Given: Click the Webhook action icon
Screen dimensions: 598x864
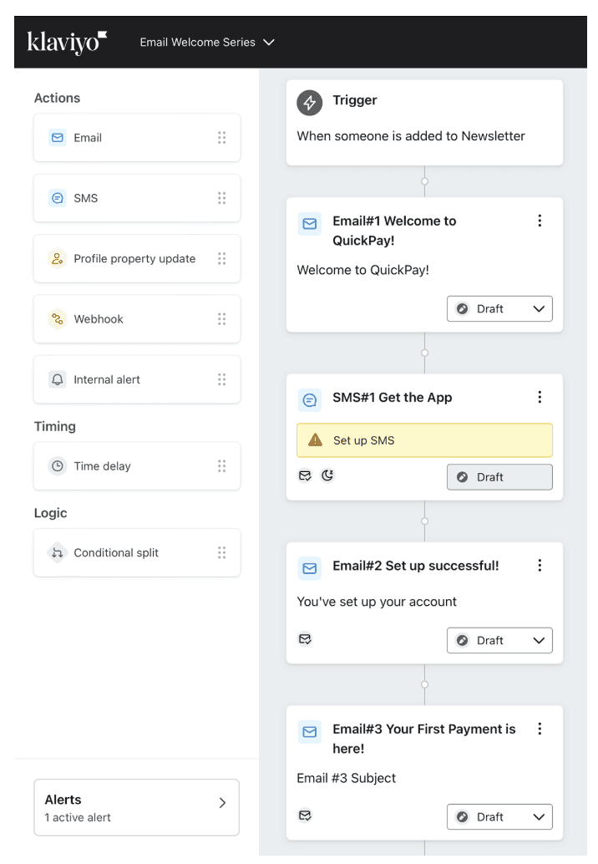Looking at the screenshot, I should (58, 319).
